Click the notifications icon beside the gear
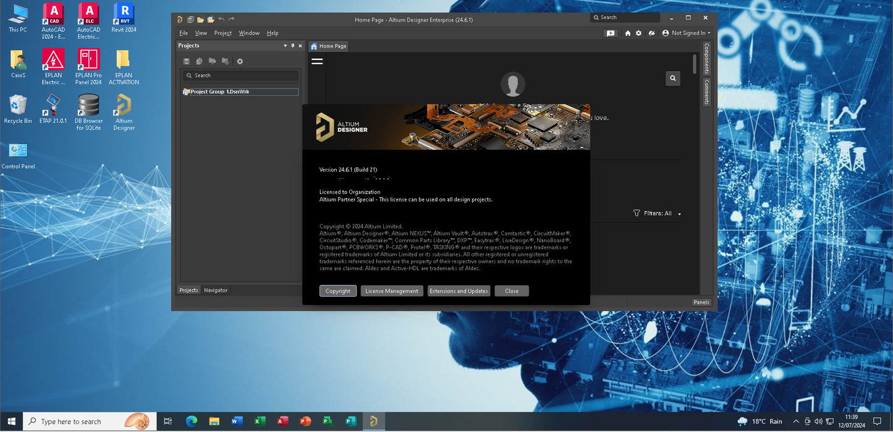 coord(651,33)
